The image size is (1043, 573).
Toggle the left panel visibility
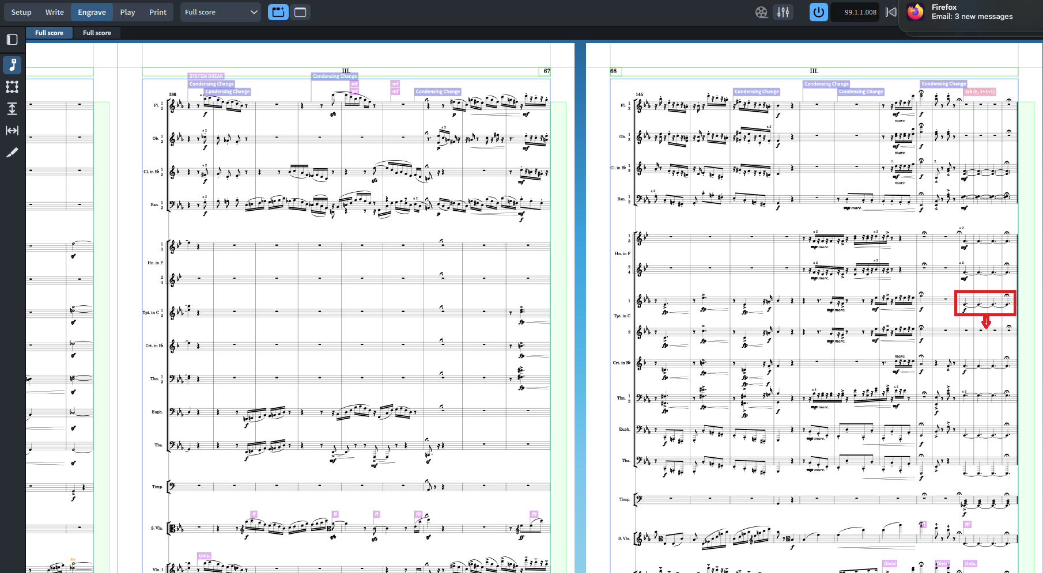12,40
